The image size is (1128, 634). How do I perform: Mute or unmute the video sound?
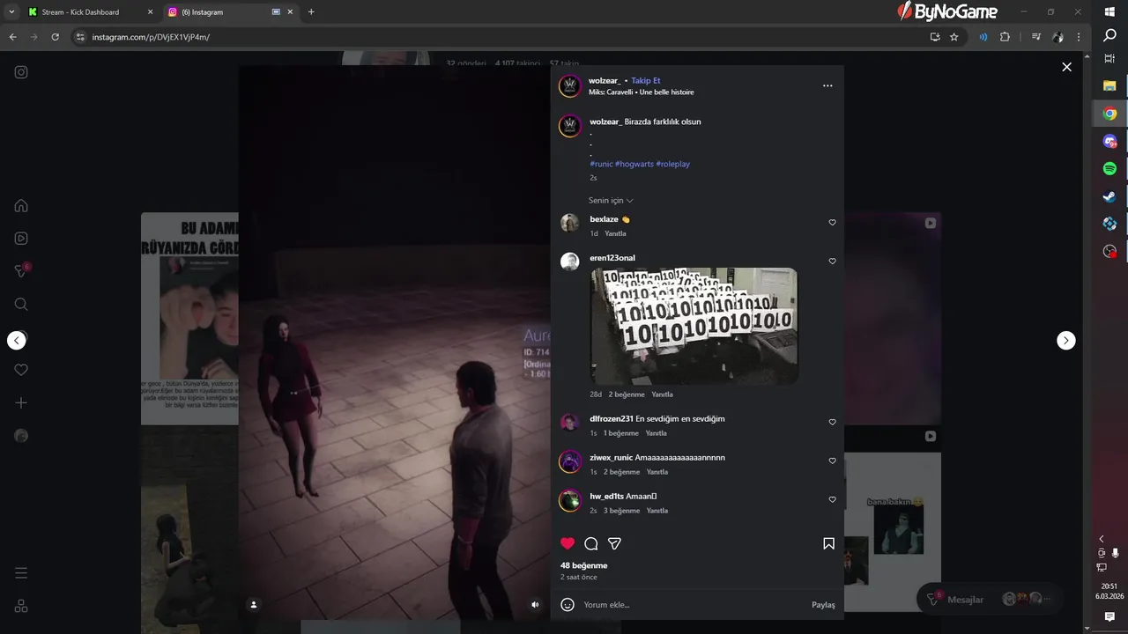535,604
